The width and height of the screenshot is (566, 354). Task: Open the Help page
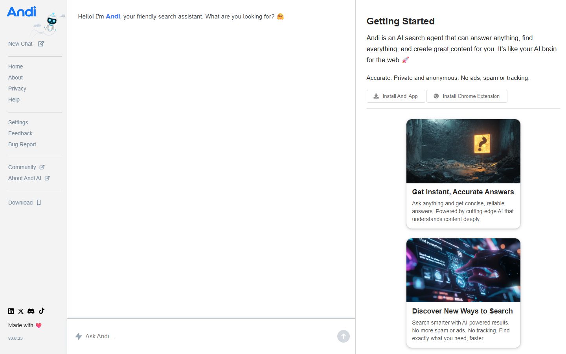click(14, 100)
